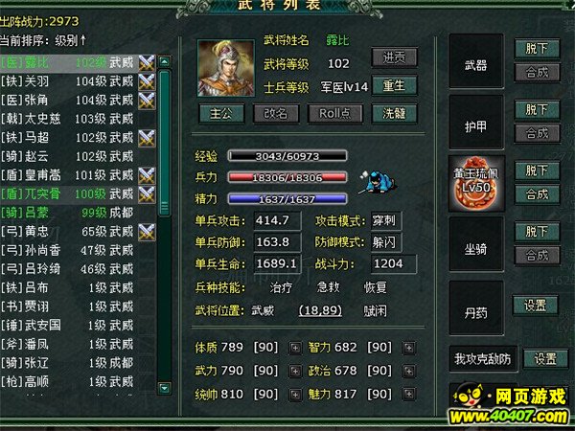The height and width of the screenshot is (431, 575).
Task: Toggle battle formation swords for 兀突骨
Action: tap(147, 194)
